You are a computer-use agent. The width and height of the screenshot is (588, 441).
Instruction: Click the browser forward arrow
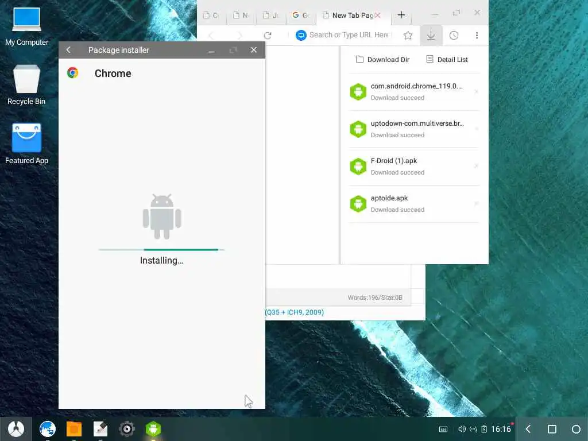point(239,35)
